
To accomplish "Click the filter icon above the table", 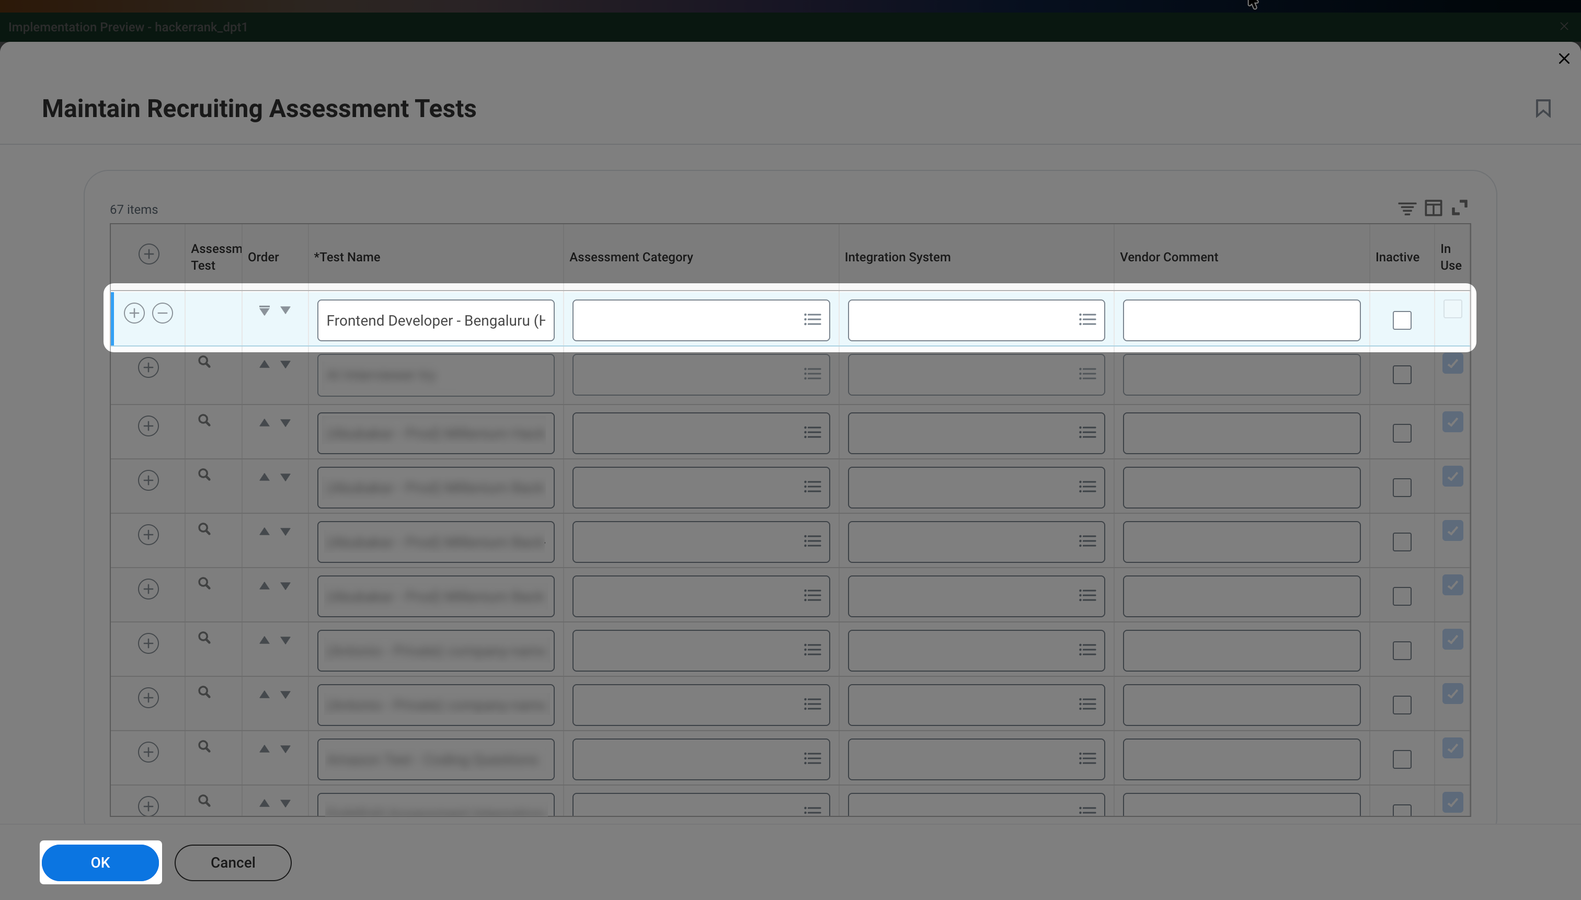I will pos(1406,209).
